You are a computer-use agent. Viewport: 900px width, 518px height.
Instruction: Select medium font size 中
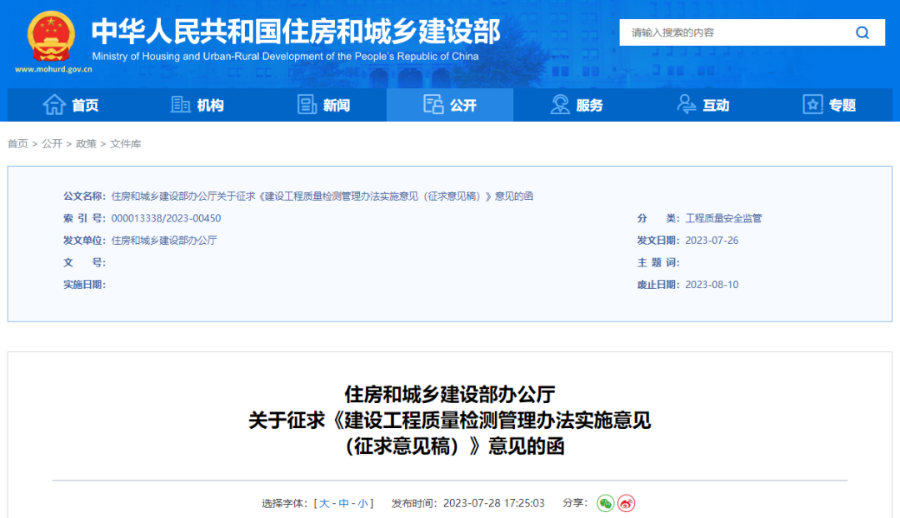click(343, 503)
